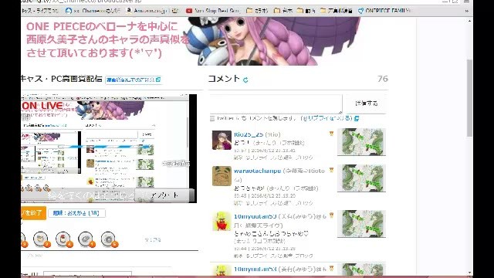Open Rio25_25 user profile link
The image size is (494, 278).
pyautogui.click(x=249, y=134)
